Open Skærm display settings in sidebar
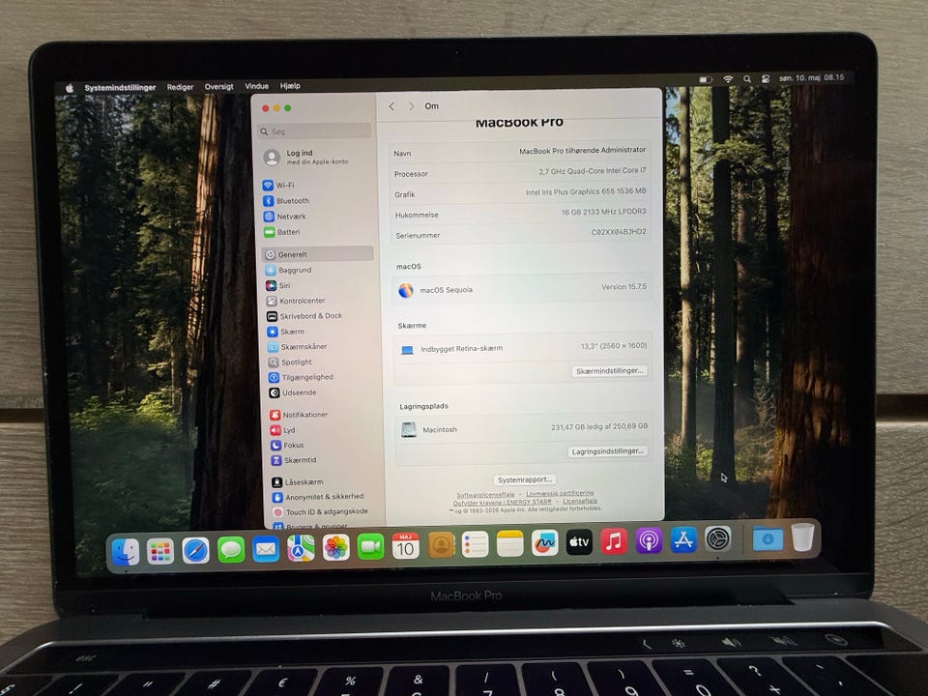The image size is (928, 696). coord(286,332)
